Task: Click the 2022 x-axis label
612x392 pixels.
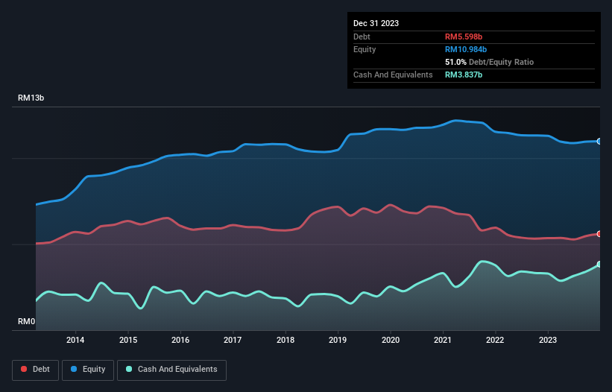Action: [x=495, y=340]
